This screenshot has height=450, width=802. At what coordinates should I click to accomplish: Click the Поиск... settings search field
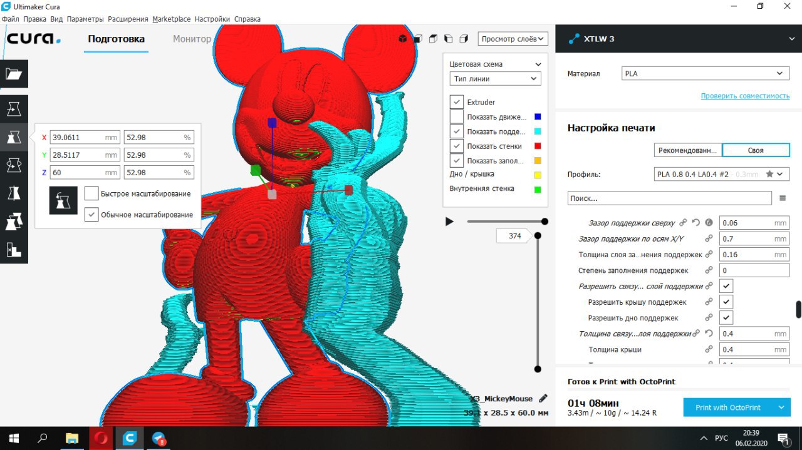[669, 198]
